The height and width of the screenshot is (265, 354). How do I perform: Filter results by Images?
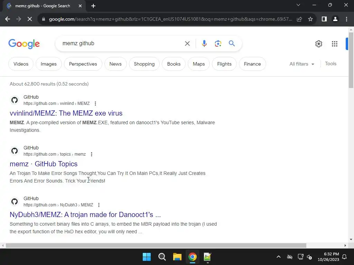(48, 64)
